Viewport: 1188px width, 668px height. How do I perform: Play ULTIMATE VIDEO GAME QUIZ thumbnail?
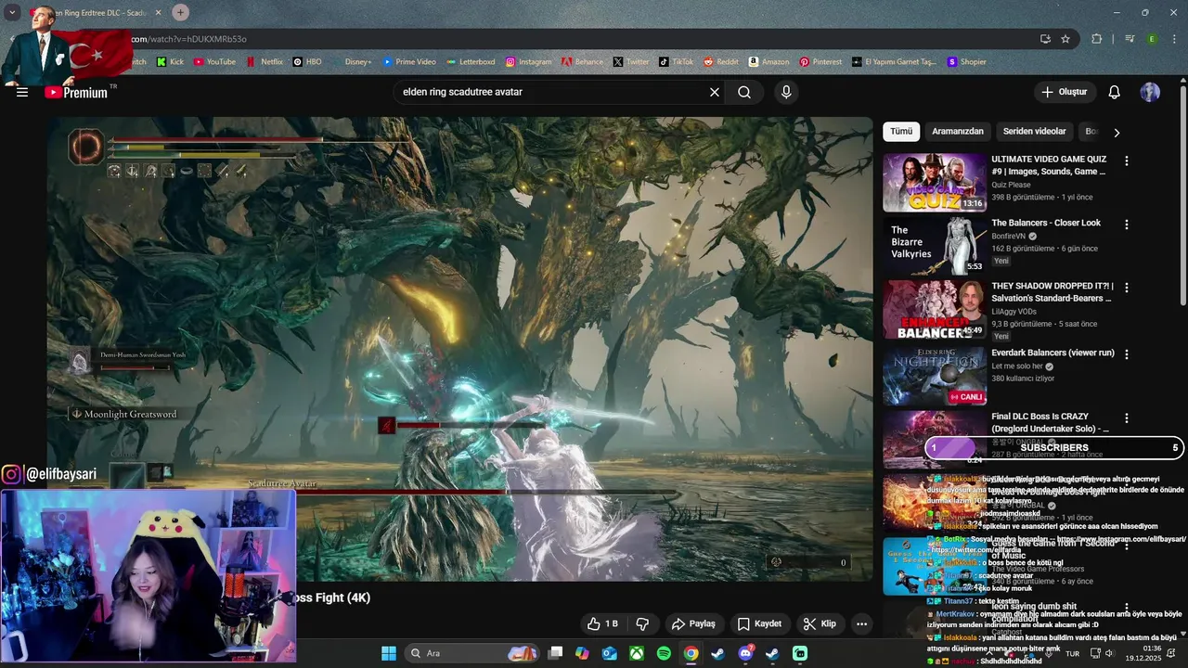click(935, 183)
